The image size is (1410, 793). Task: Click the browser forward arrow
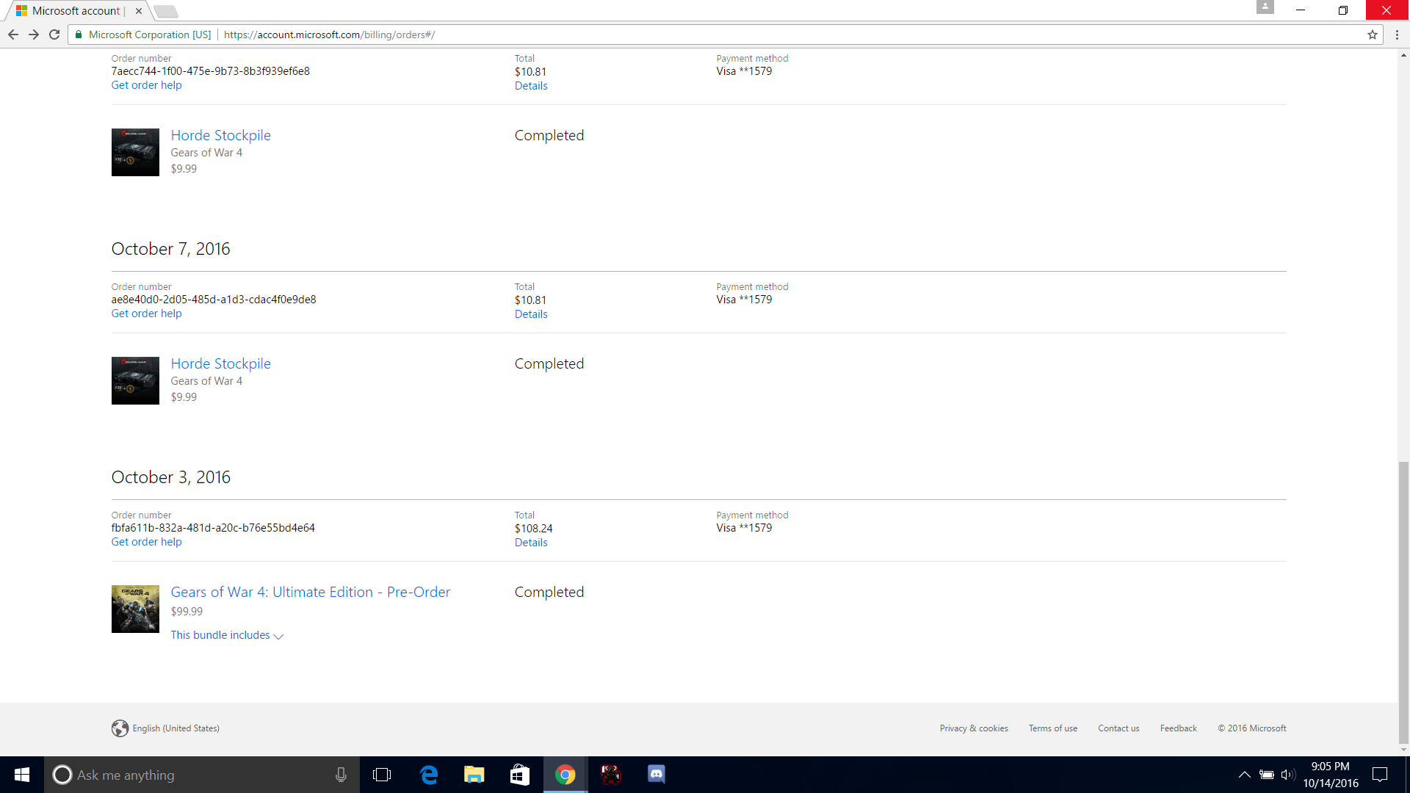(34, 35)
